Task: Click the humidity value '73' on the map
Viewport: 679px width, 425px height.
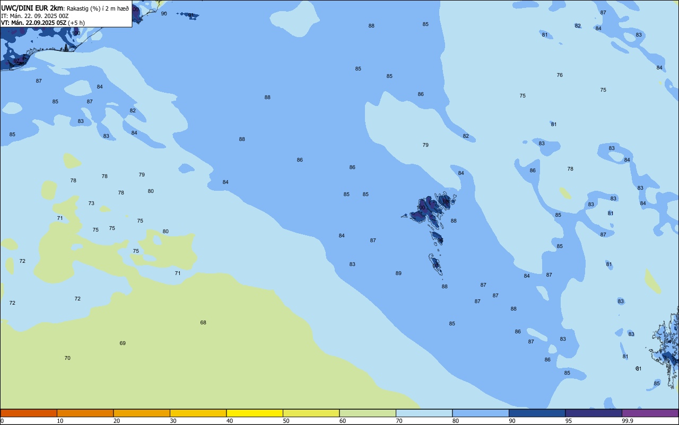Action: click(x=91, y=203)
